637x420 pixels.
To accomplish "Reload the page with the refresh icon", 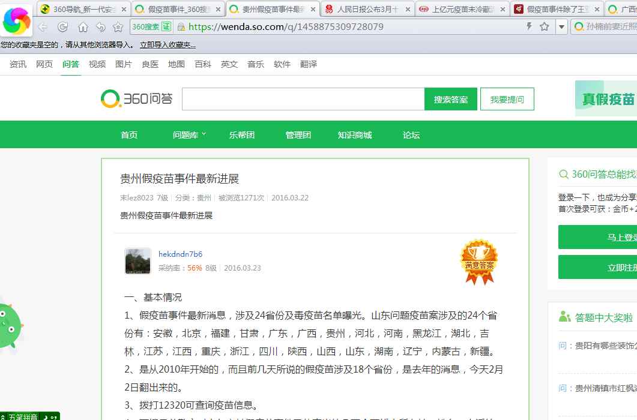I will pyautogui.click(x=62, y=27).
